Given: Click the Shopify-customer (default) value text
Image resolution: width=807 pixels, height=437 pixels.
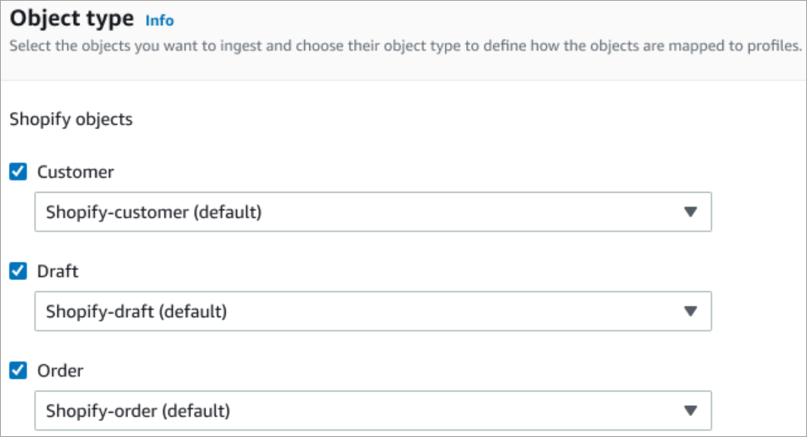Looking at the screenshot, I should [x=154, y=212].
